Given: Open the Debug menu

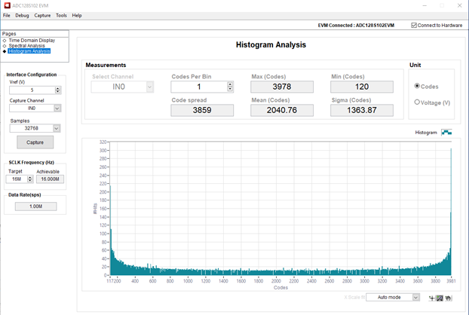Looking at the screenshot, I should point(22,15).
